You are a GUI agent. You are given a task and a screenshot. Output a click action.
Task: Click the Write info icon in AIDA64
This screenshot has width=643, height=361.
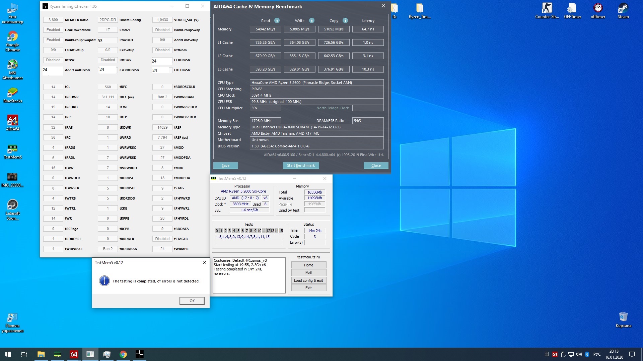click(312, 20)
